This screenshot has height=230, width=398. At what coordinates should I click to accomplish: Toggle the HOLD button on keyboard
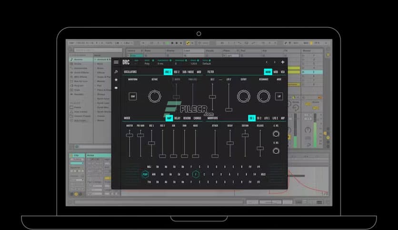pos(263,174)
